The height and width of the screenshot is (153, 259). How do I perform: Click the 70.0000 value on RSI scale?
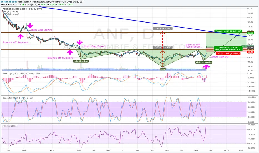(251, 125)
